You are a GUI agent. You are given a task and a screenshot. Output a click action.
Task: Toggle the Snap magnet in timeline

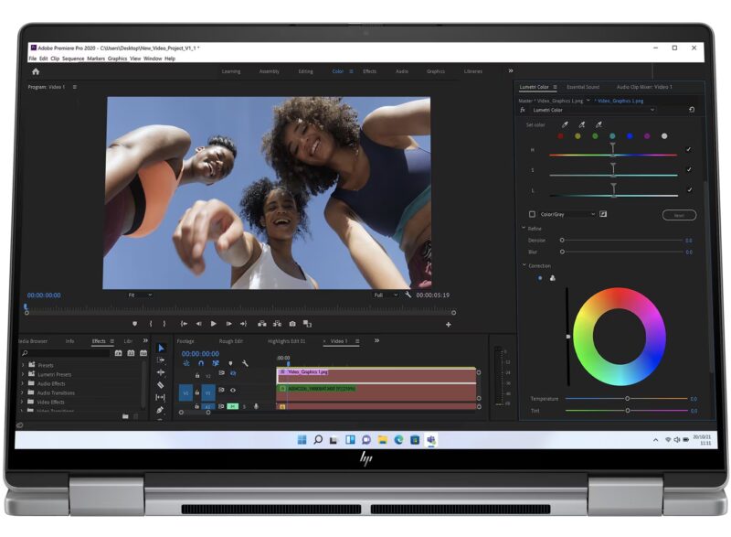(x=201, y=363)
